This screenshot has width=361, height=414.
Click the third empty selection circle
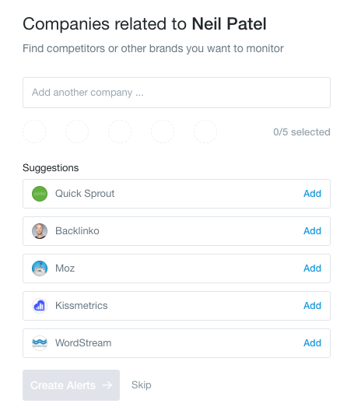click(120, 132)
